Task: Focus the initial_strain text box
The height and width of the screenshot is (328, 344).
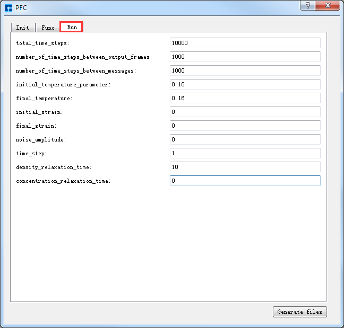Action: point(245,112)
